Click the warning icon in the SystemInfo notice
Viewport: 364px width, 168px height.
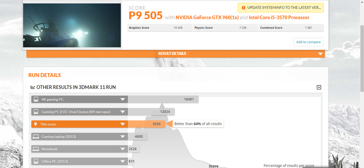[243, 8]
